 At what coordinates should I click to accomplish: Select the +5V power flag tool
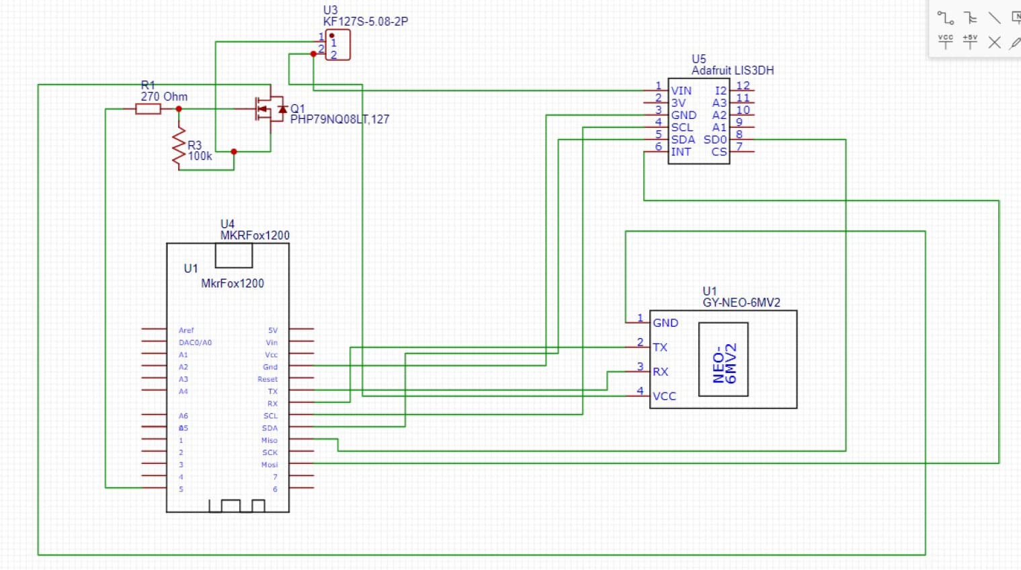pyautogui.click(x=970, y=42)
